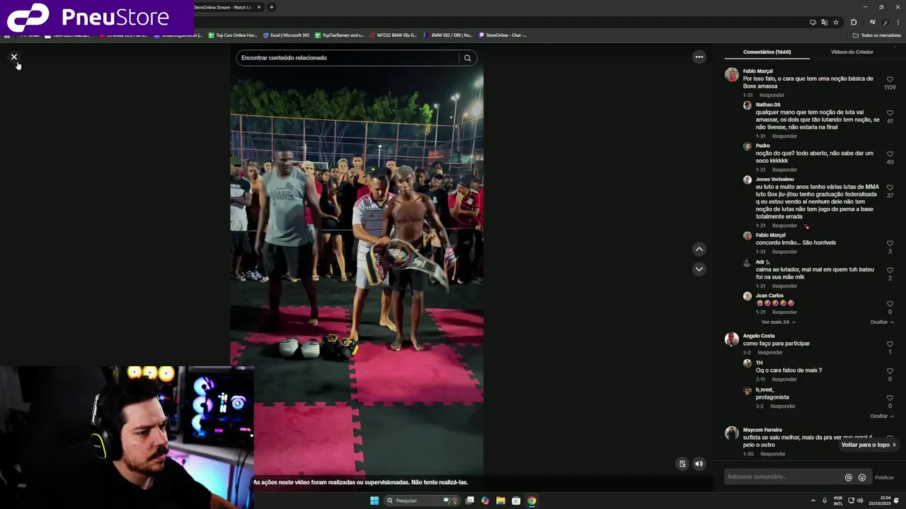
Task: Open a new browser tab with the plus button
Action: 271,7
